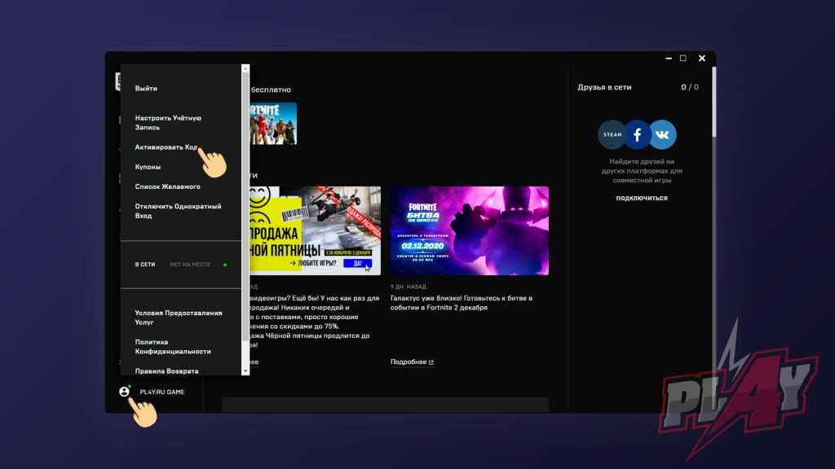Open "Условия Предоставления Услуг" link
This screenshot has height=469, width=835.
coord(178,318)
